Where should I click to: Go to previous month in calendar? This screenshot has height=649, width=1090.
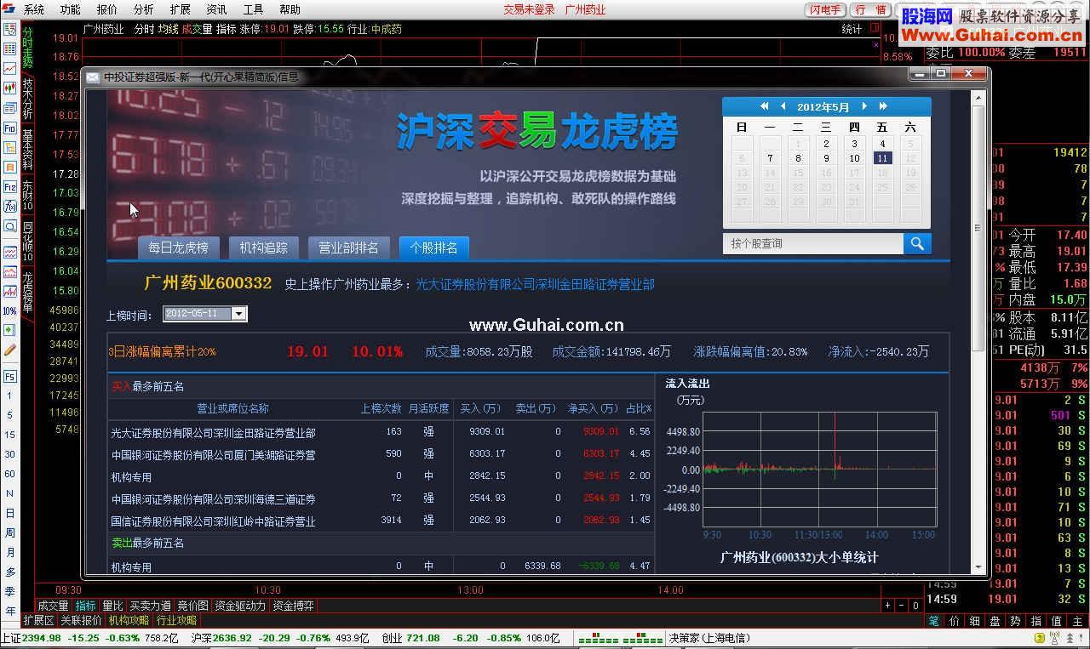[x=783, y=106]
